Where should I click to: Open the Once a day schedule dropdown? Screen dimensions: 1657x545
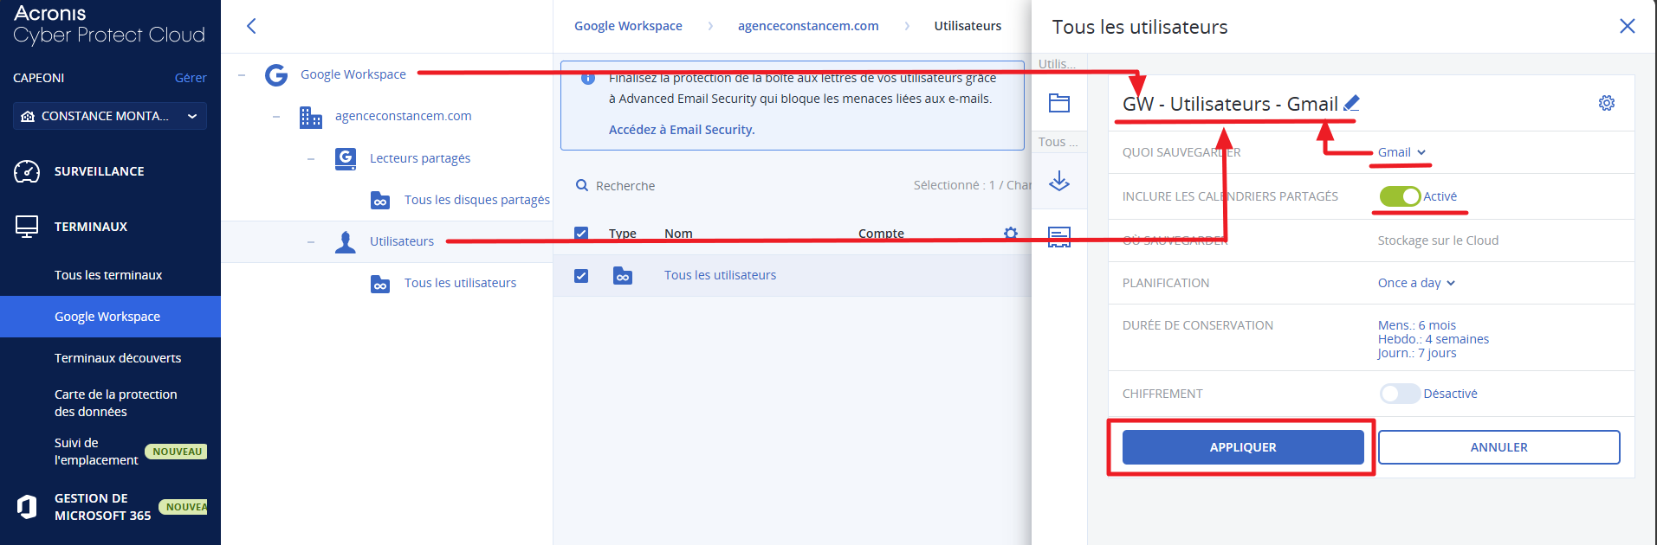1416,283
